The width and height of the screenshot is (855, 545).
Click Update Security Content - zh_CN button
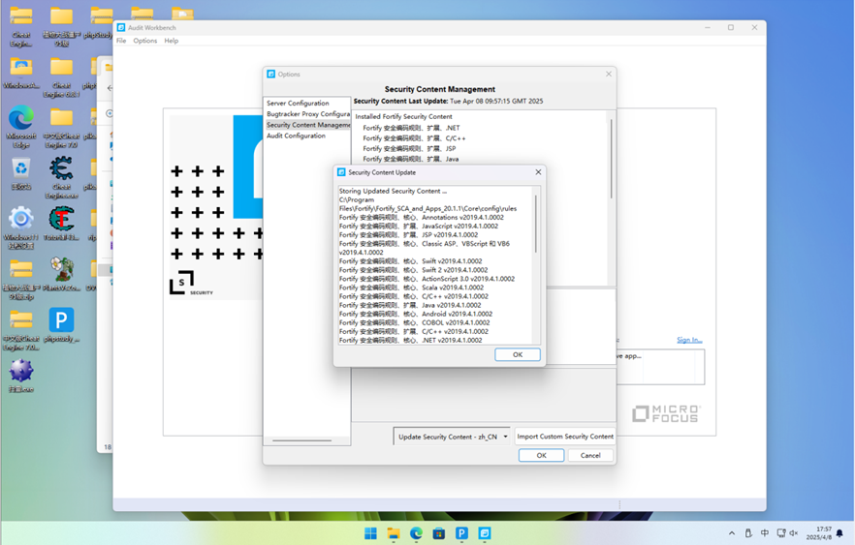coord(447,437)
